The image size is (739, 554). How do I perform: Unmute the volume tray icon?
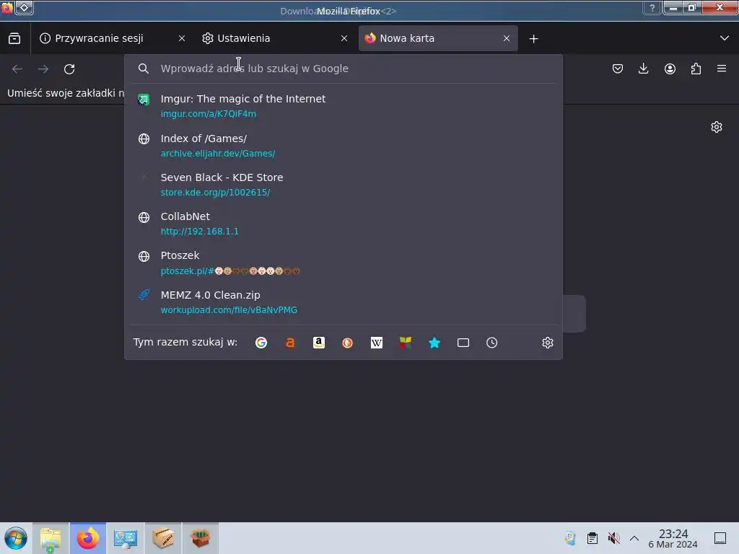(x=613, y=538)
